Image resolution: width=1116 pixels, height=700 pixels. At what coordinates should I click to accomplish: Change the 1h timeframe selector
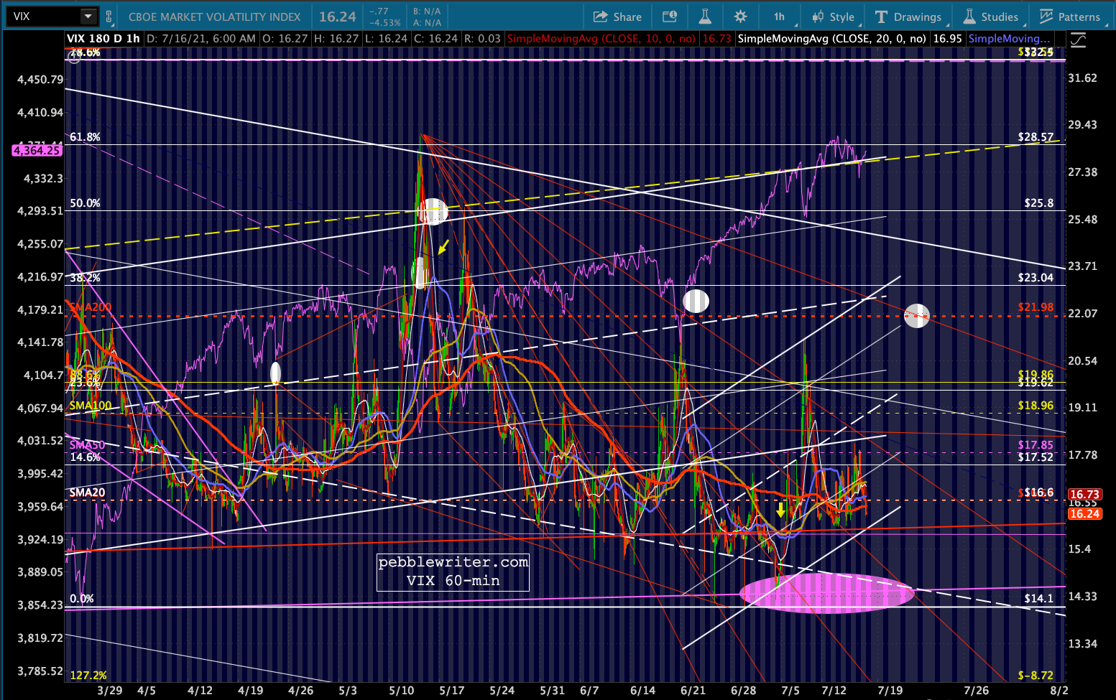pos(780,17)
